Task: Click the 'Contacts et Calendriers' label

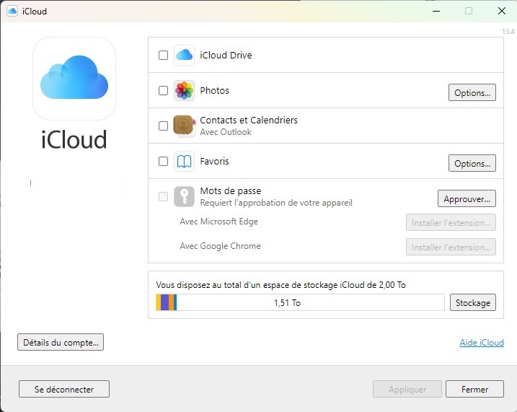Action: pyautogui.click(x=249, y=120)
